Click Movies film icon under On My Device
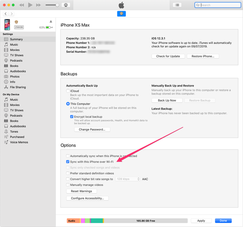Screen dimensions: 243x227 6,105
